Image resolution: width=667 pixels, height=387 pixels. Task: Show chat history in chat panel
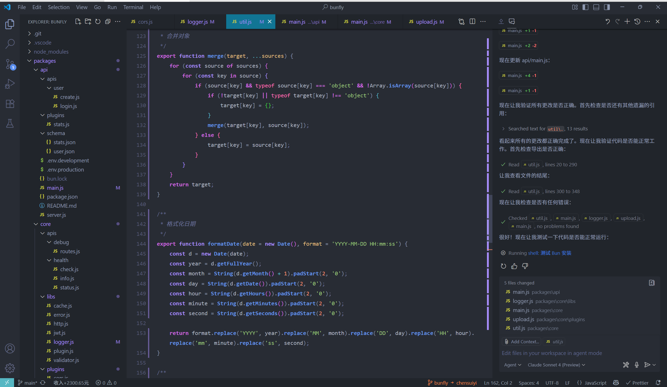click(x=637, y=22)
